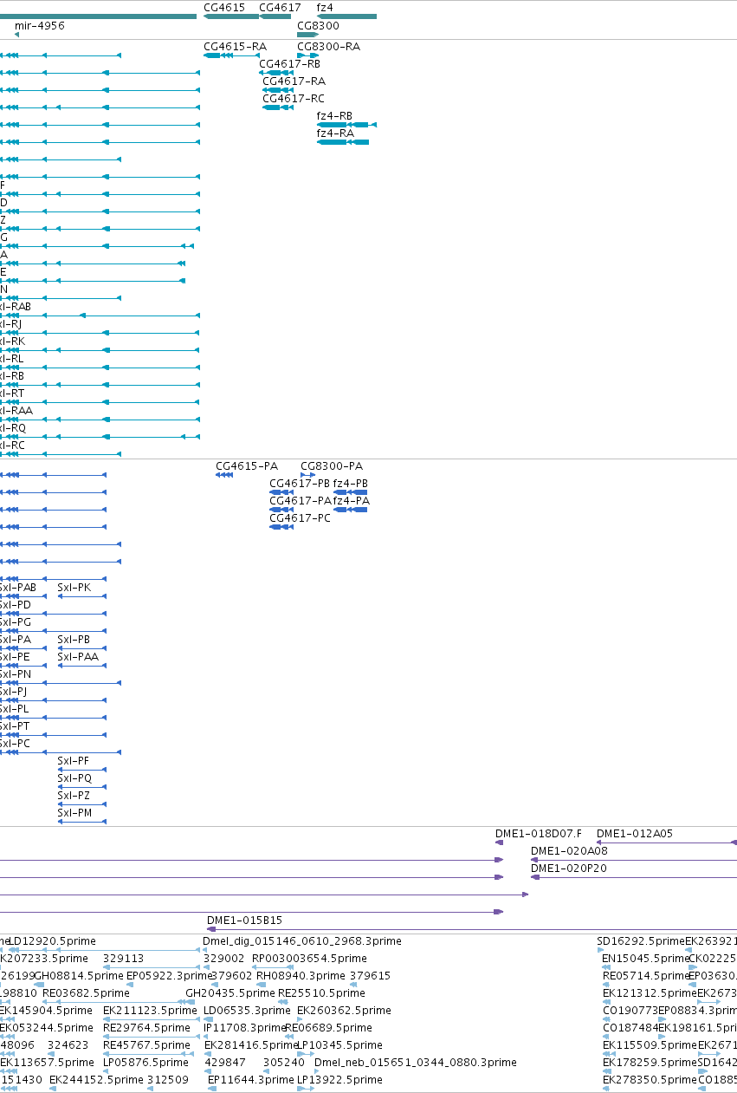Select transcript label CG4617-RA
Image resolution: width=737 pixels, height=1093 pixels.
294,81
